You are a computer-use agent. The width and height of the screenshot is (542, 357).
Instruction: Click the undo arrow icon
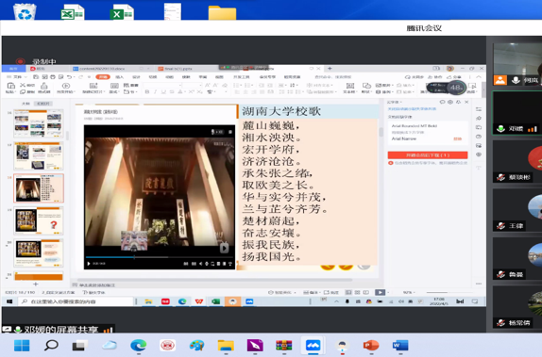(70, 77)
